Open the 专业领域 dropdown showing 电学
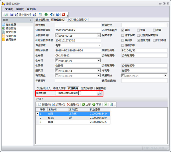The width and height of the screenshot is (171, 152). (99, 45)
